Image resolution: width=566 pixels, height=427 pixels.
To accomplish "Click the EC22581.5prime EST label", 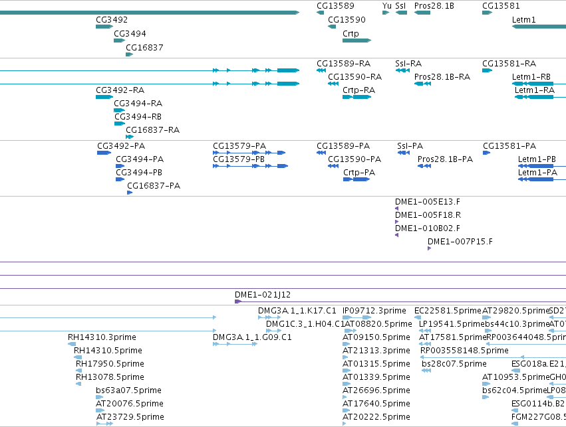I will (448, 311).
